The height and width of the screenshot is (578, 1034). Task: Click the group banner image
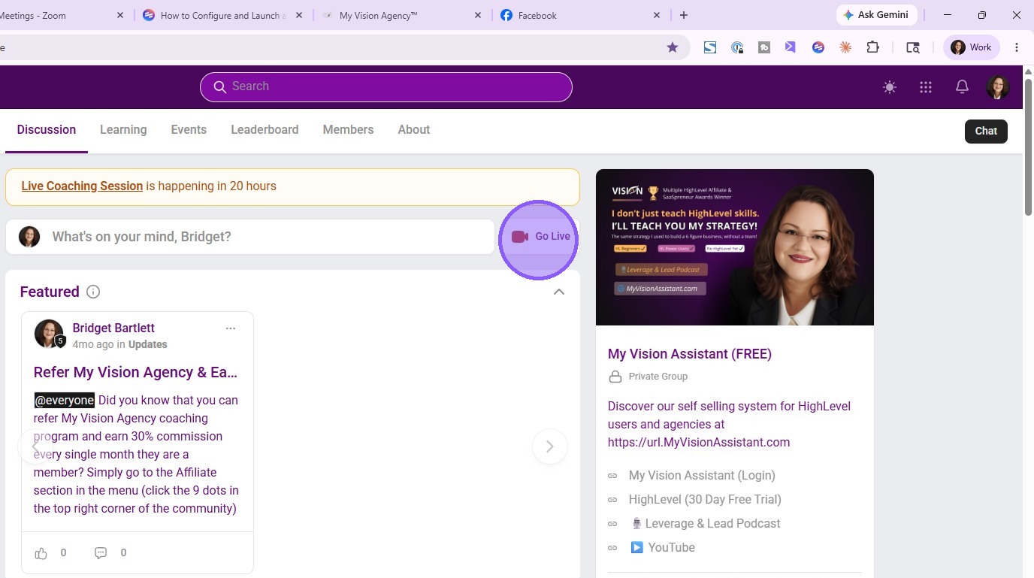[735, 247]
